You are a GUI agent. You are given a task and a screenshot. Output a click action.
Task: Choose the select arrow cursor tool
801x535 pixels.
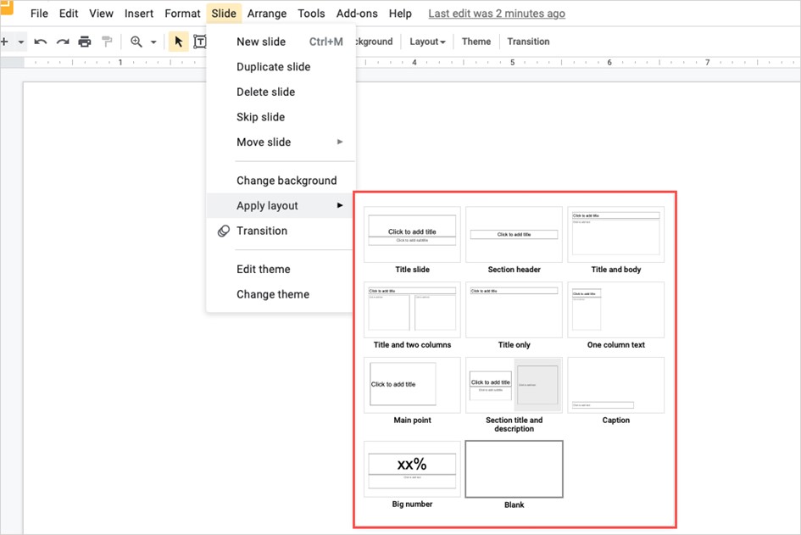(178, 42)
